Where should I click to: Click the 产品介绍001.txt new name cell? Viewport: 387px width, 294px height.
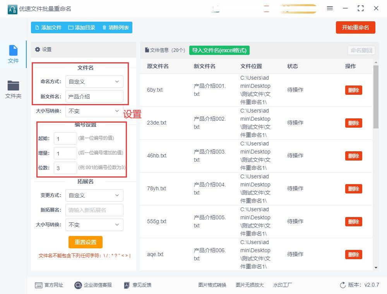pos(209,90)
